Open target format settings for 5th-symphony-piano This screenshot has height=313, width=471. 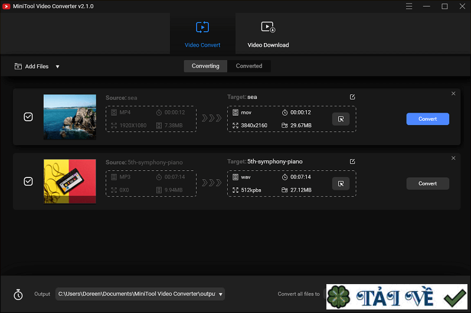(341, 184)
